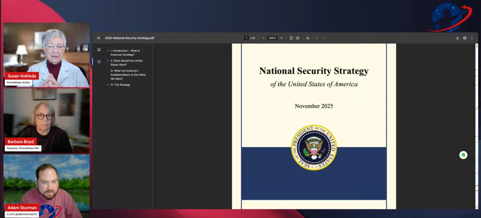This screenshot has height=218, width=481.
Task: Show document outline view in sidebar
Action: coord(99,61)
